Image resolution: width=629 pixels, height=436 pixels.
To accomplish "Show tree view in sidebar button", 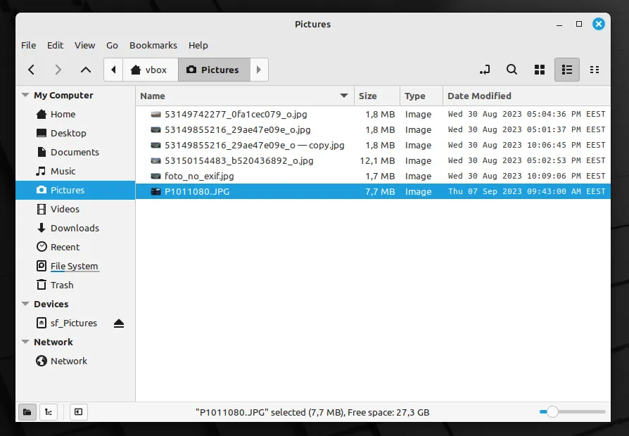I will click(x=49, y=412).
